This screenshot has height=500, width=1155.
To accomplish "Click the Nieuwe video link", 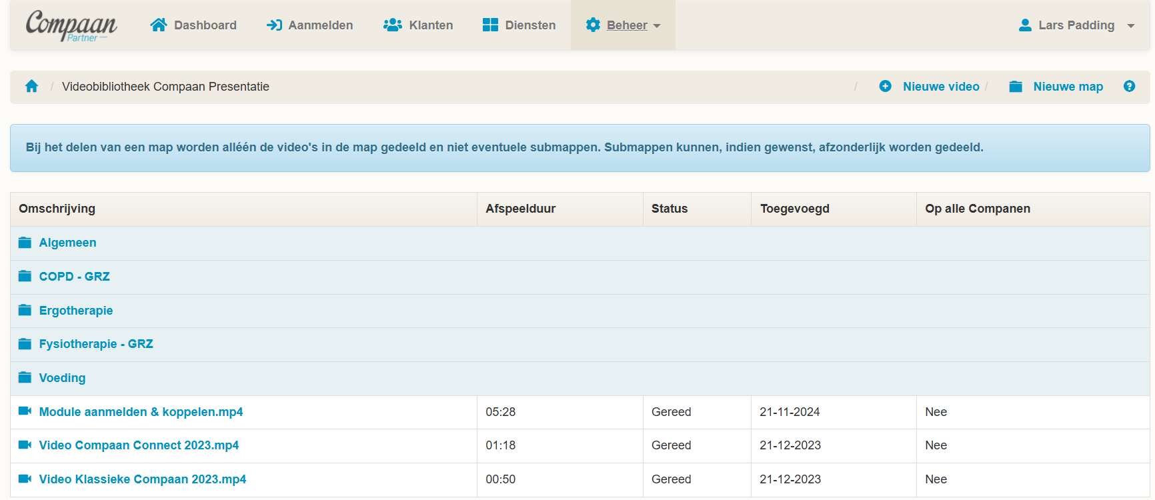I will click(941, 87).
